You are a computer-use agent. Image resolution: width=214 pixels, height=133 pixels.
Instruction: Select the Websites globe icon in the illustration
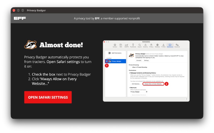pyautogui.click(x=157, y=45)
